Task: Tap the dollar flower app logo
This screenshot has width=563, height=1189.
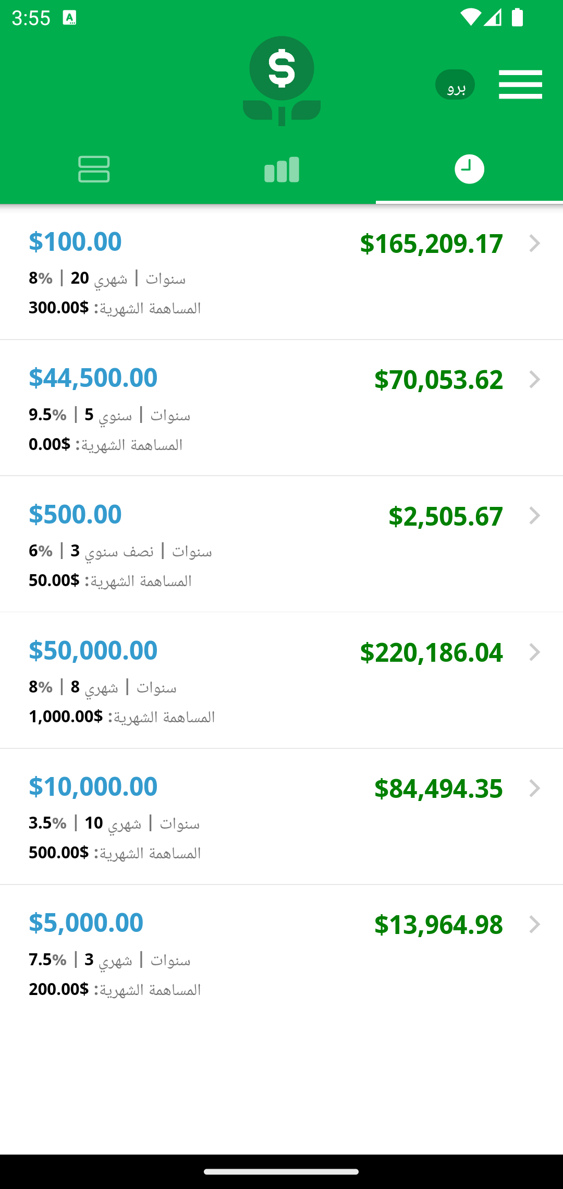Action: [281, 81]
